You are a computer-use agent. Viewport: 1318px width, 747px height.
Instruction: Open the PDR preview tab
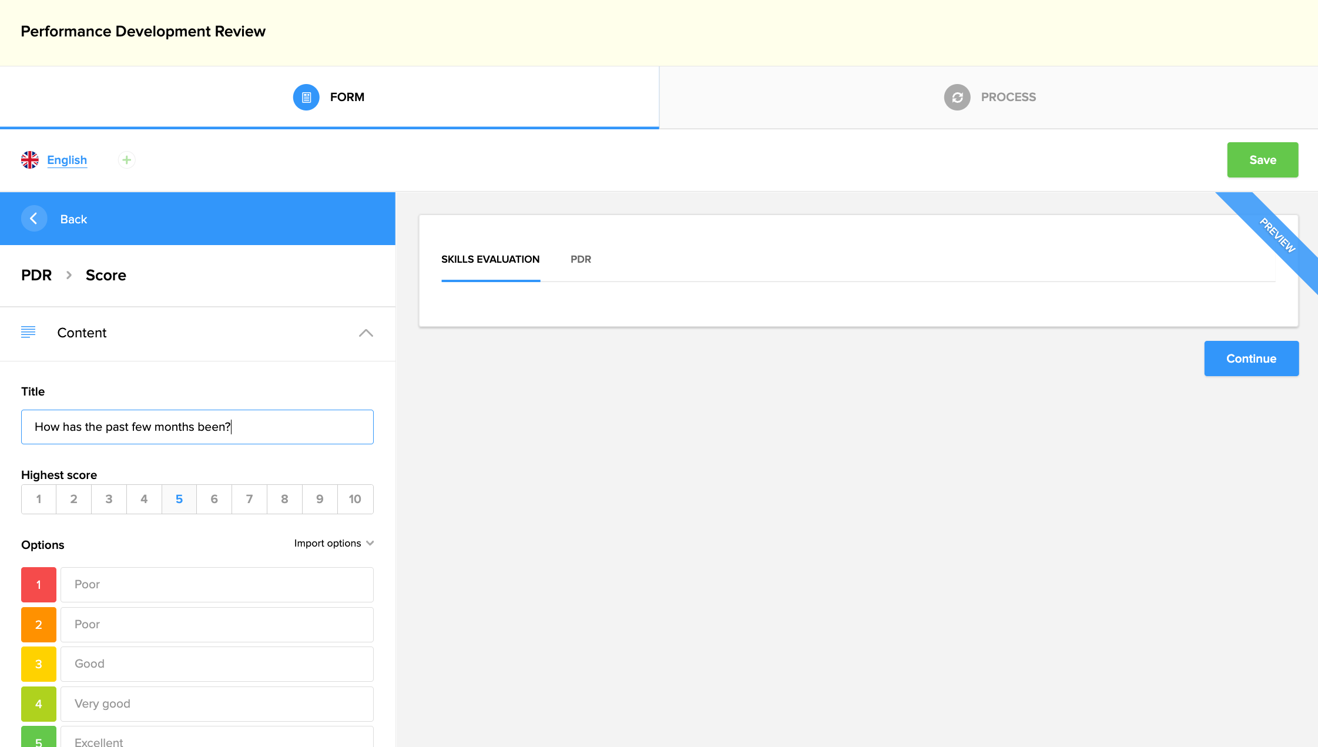click(x=581, y=259)
